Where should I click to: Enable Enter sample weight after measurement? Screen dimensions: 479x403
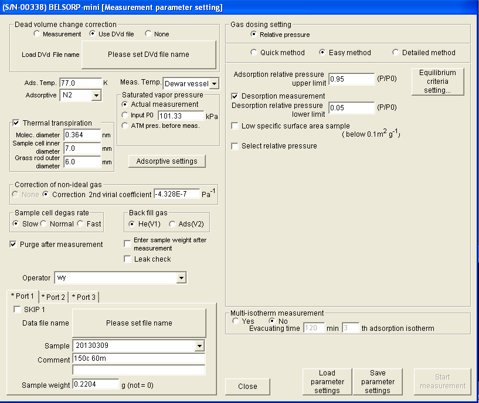127,243
